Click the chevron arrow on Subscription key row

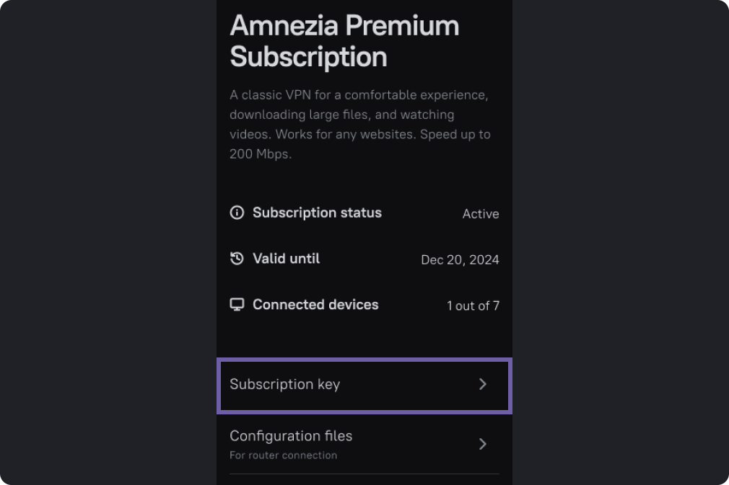pos(483,384)
